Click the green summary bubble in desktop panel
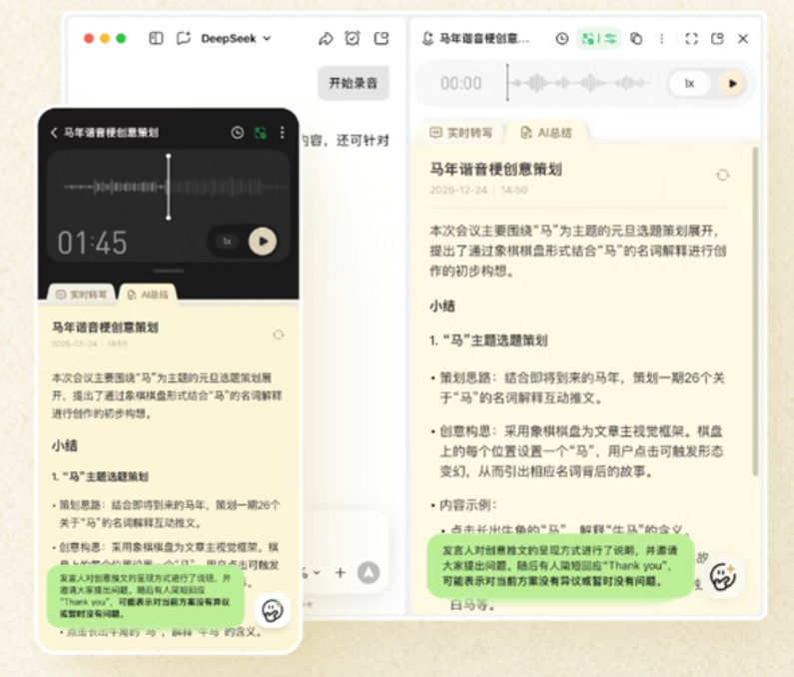The width and height of the screenshot is (794, 677). coord(560,565)
